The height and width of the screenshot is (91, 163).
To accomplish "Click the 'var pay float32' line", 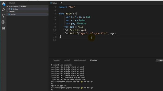I will click(x=76, y=24).
